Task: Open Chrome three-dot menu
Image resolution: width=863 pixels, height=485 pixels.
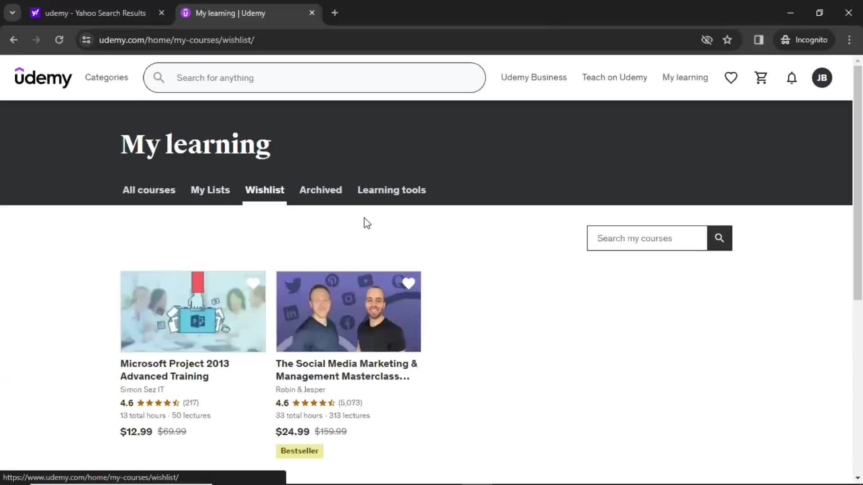Action: tap(849, 40)
